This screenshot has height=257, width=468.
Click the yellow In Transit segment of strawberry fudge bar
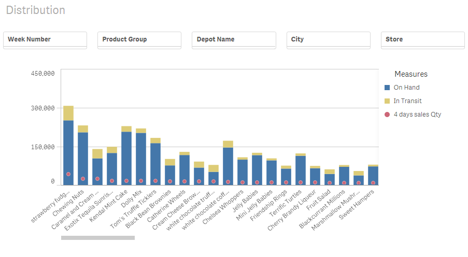[68, 113]
